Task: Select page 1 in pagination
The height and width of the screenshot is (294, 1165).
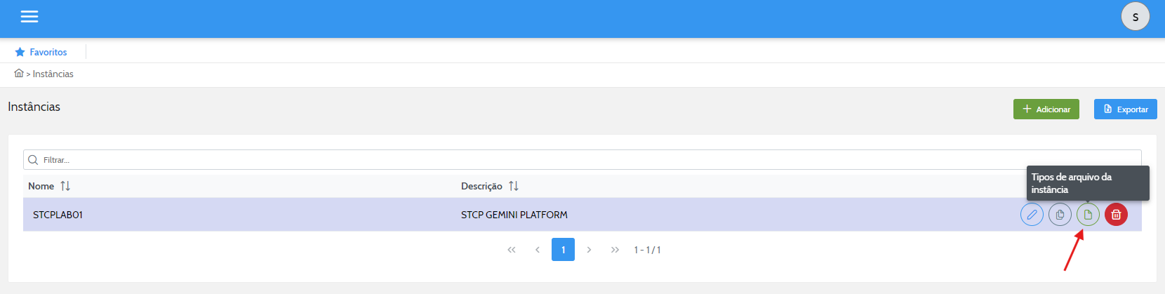Action: 563,250
